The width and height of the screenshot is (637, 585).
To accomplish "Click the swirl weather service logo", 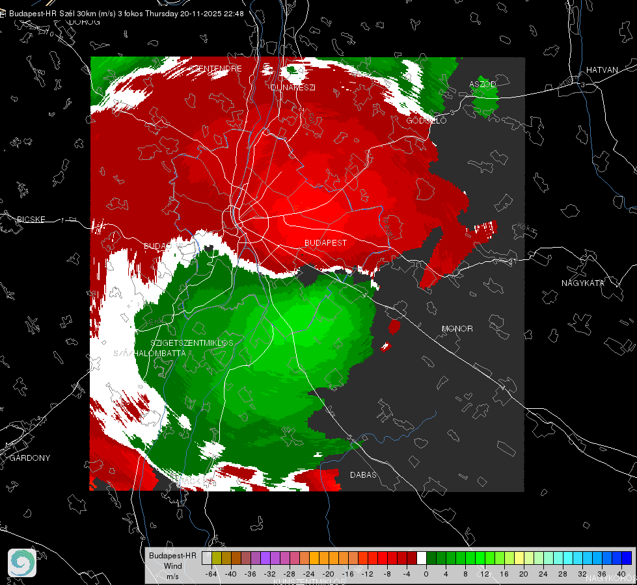I will click(22, 563).
